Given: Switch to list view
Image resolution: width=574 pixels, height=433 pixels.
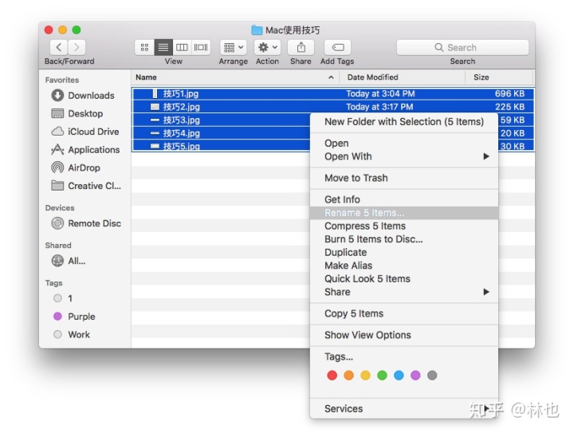Looking at the screenshot, I should coord(163,47).
